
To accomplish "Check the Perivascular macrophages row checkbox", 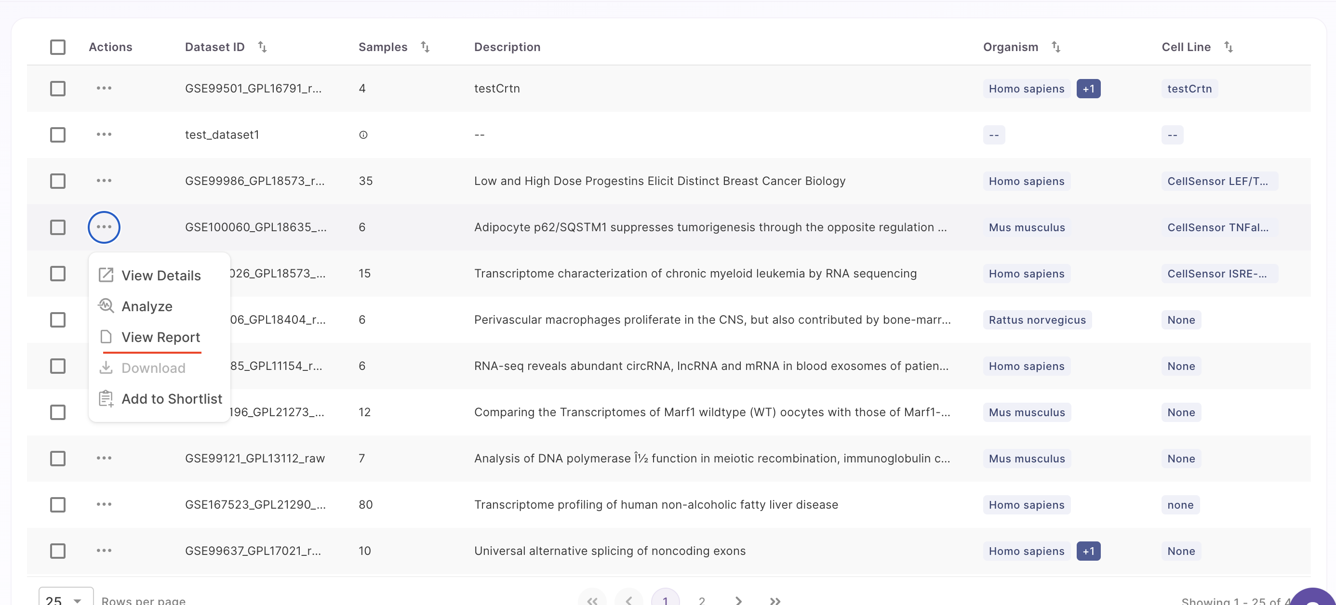I will pos(57,319).
